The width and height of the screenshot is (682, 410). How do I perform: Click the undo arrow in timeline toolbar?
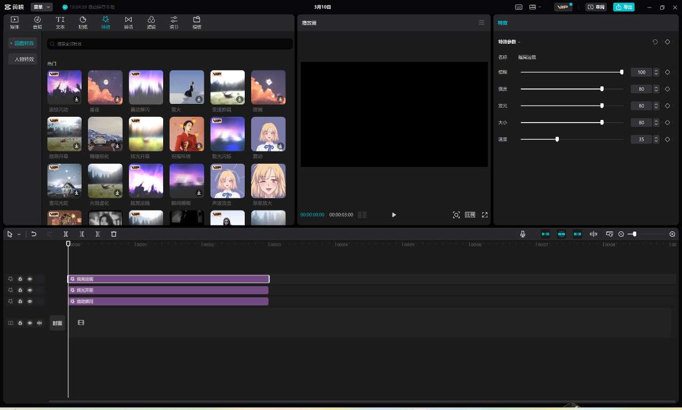[34, 234]
